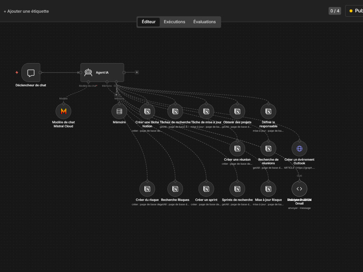The image size is (363, 272).
Task: Select the Mise à jour Risque node
Action: point(268,189)
